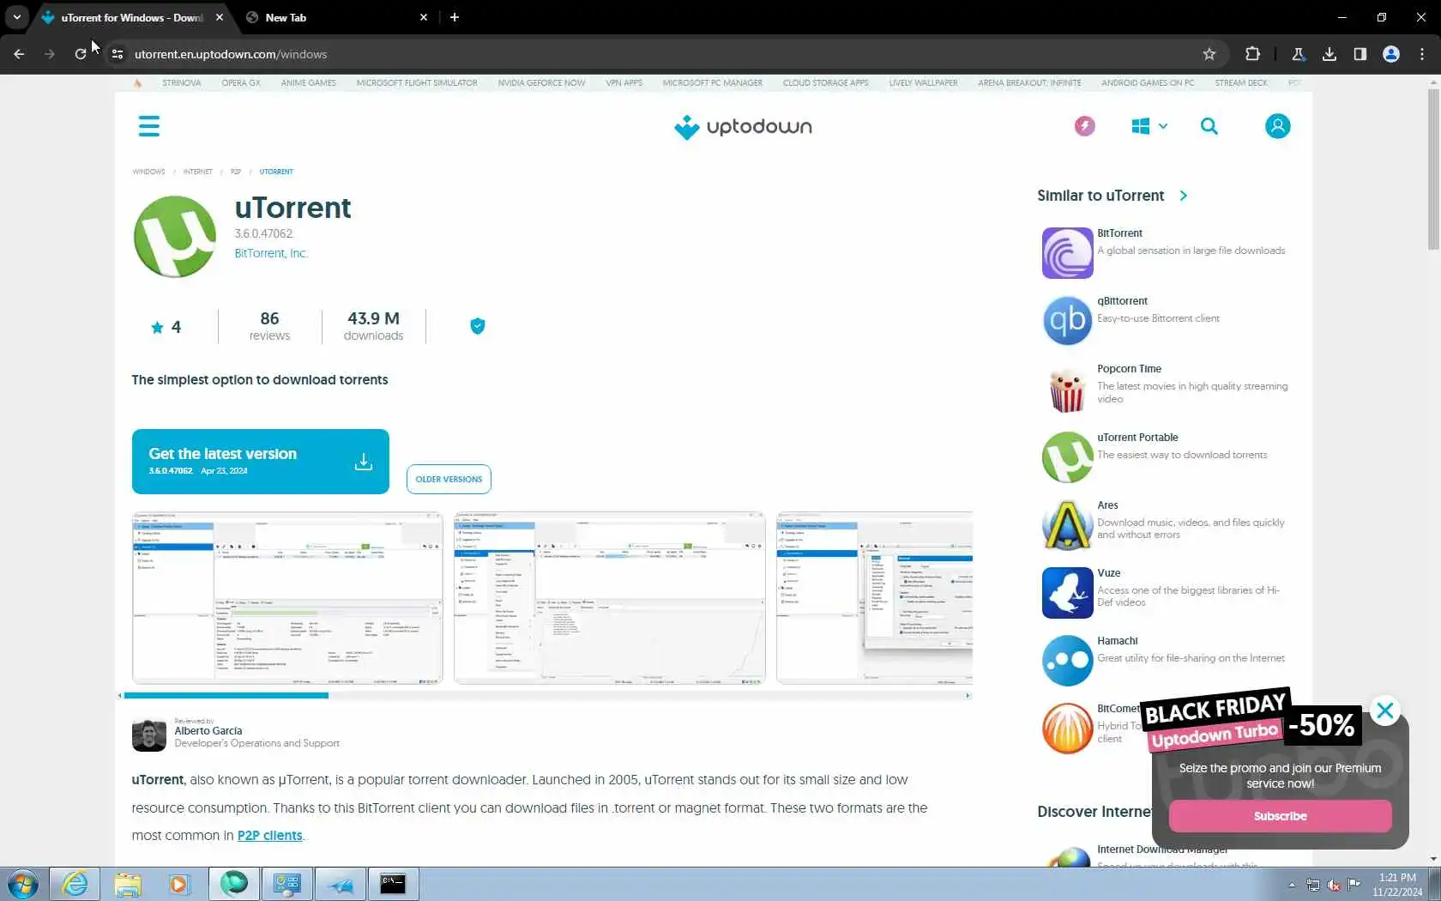Image resolution: width=1441 pixels, height=901 pixels.
Task: Click the Vuze app icon
Action: tap(1067, 593)
